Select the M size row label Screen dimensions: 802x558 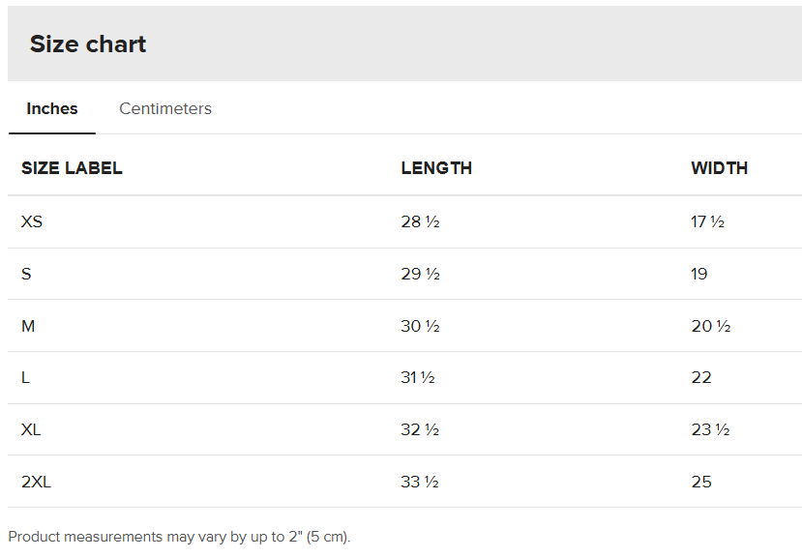28,326
